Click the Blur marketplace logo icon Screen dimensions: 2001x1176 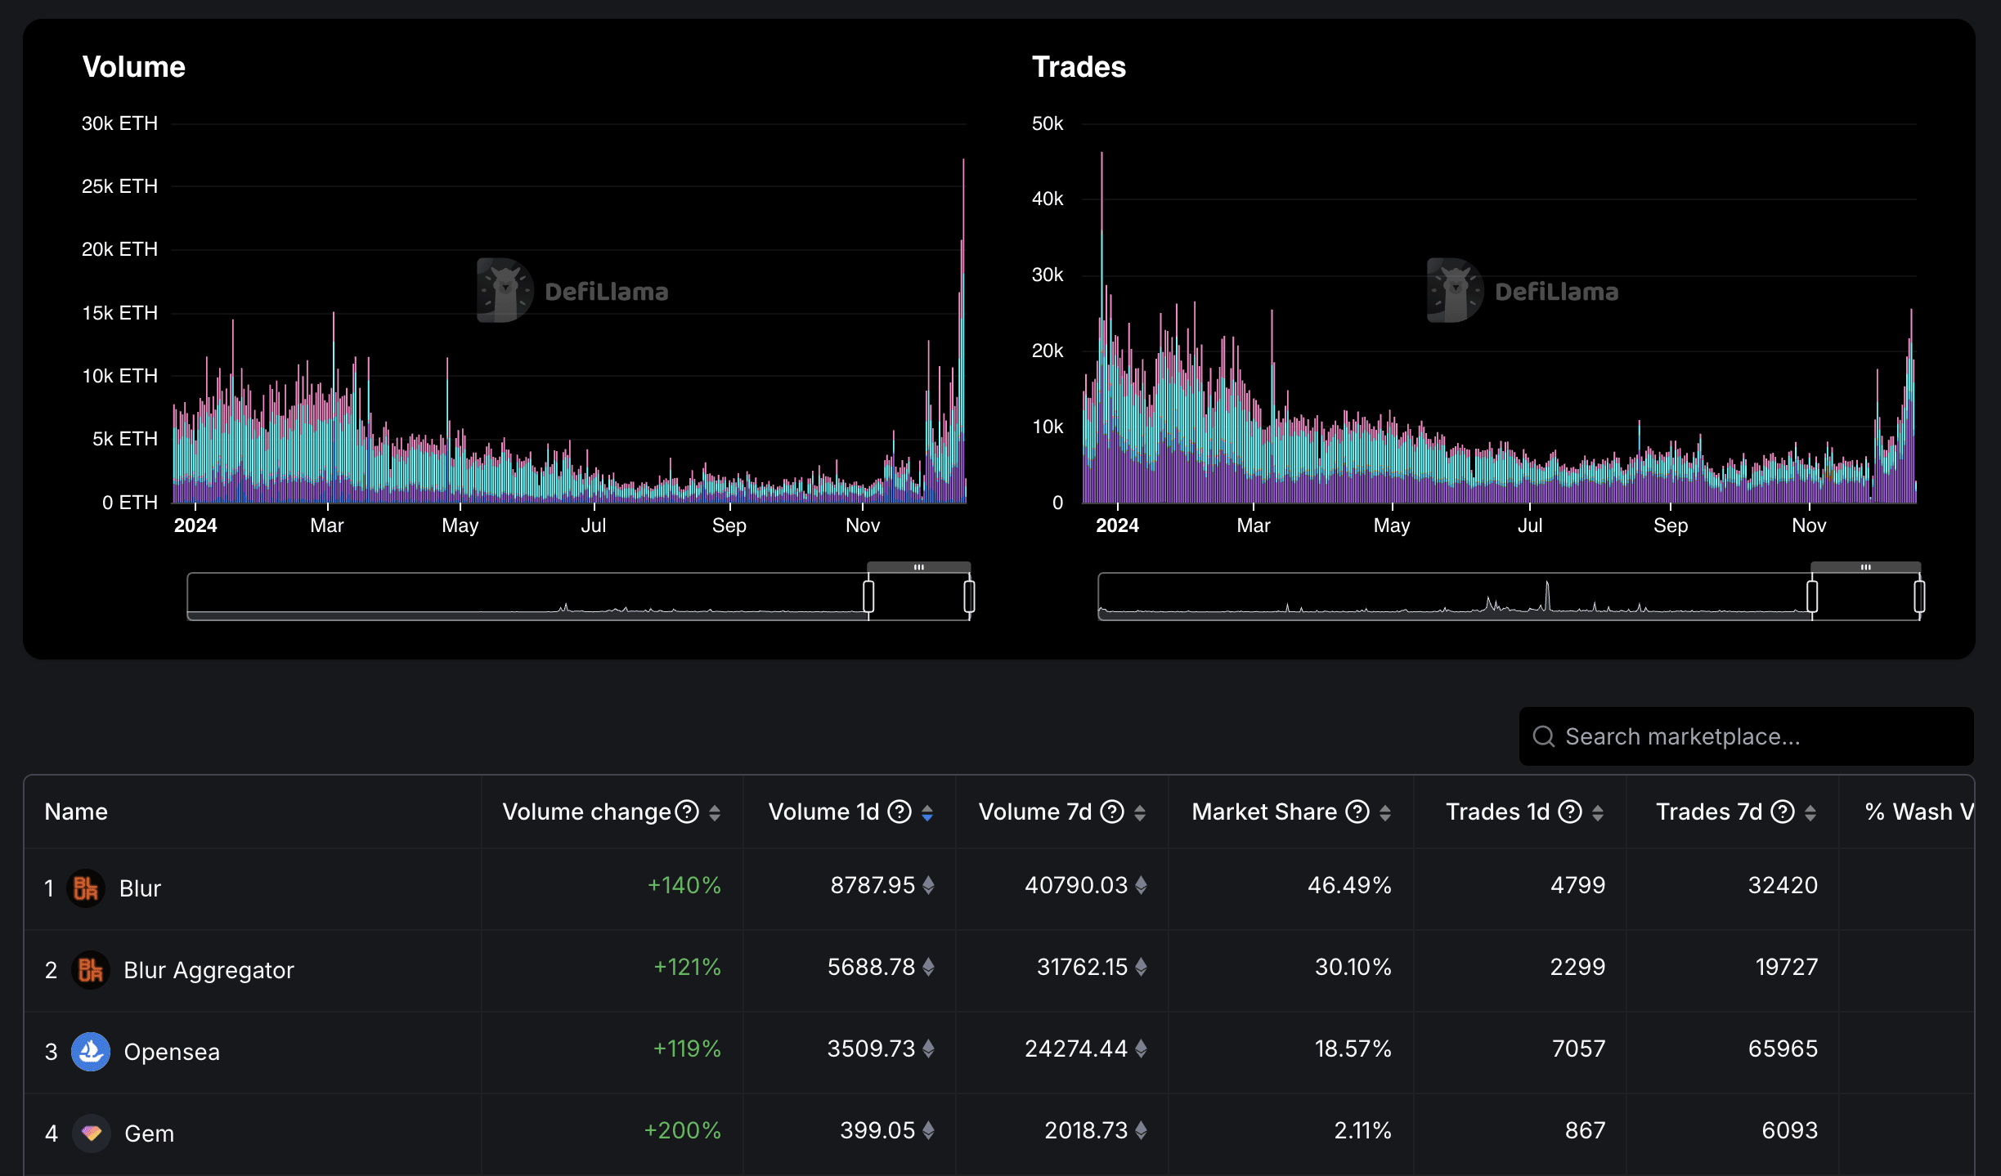pyautogui.click(x=86, y=888)
